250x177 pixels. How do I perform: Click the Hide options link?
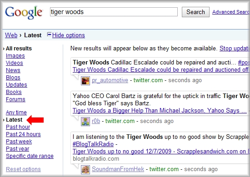click(x=68, y=35)
